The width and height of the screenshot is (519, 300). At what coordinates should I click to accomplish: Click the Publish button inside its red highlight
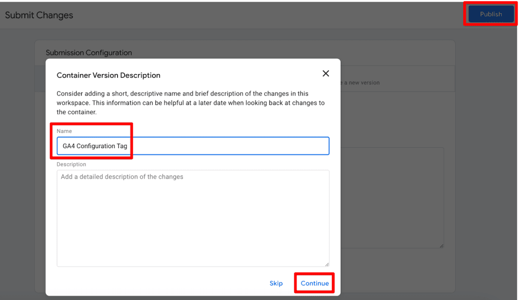490,14
